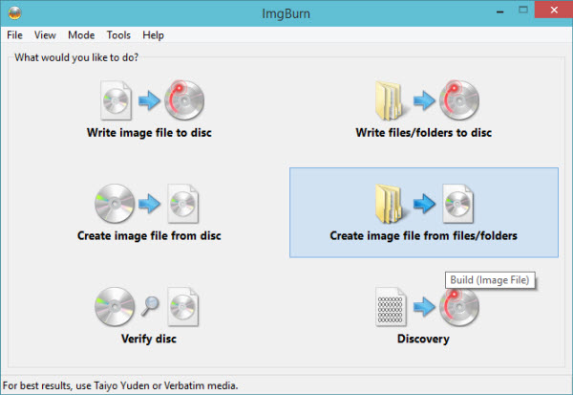The height and width of the screenshot is (395, 573).
Task: Close the ImgBurn window
Action: pyautogui.click(x=554, y=10)
